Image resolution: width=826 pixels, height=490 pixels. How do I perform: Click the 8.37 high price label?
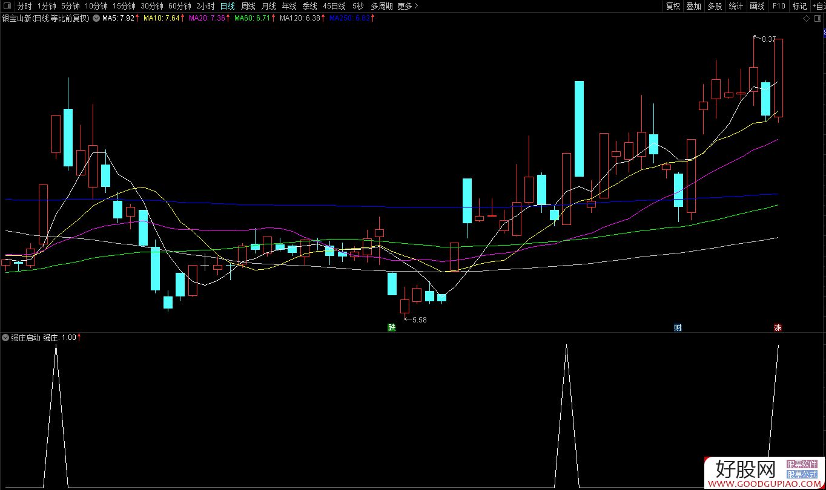pyautogui.click(x=768, y=39)
